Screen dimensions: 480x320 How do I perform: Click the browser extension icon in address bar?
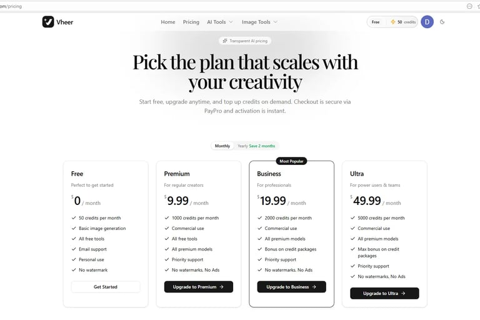pos(469,6)
